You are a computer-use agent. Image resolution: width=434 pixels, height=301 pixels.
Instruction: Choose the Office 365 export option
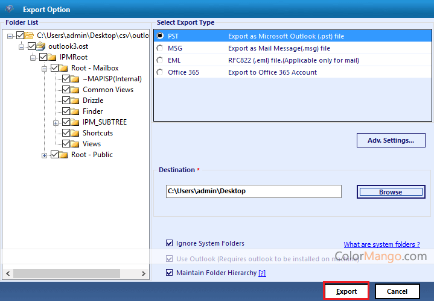point(160,72)
